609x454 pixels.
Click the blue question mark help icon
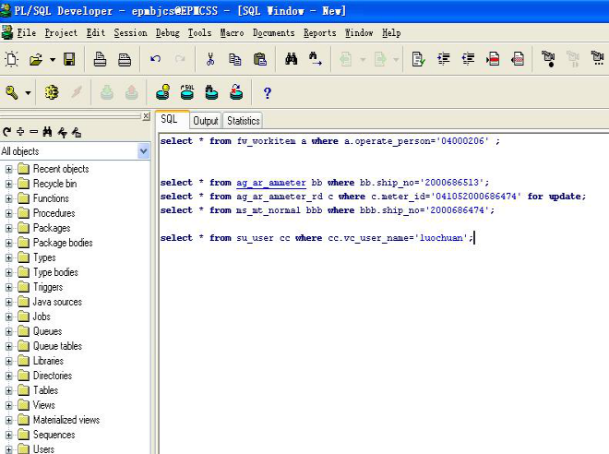(268, 93)
